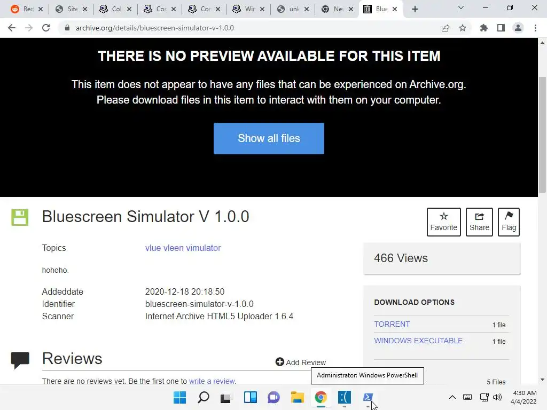
Task: Click Show all files button
Action: [269, 138]
